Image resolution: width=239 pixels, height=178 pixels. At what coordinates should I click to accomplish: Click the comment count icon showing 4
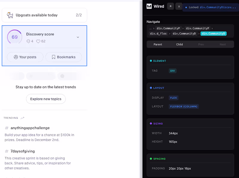click(28, 41)
